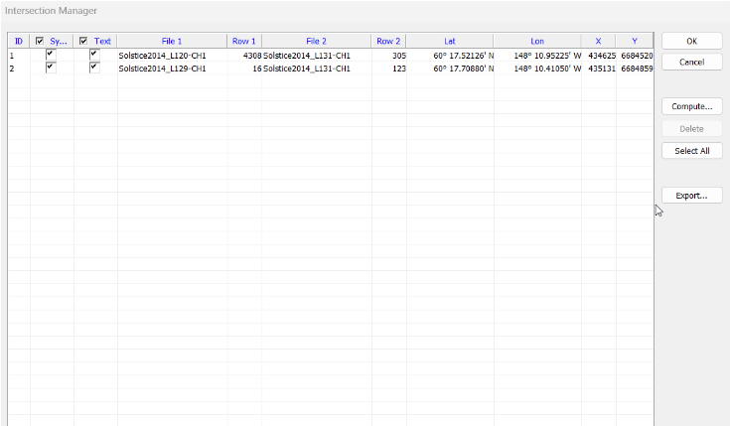Open the Compute... dialog

(692, 106)
